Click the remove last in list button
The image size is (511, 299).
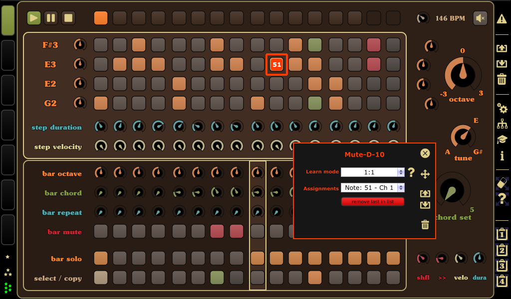click(x=372, y=202)
